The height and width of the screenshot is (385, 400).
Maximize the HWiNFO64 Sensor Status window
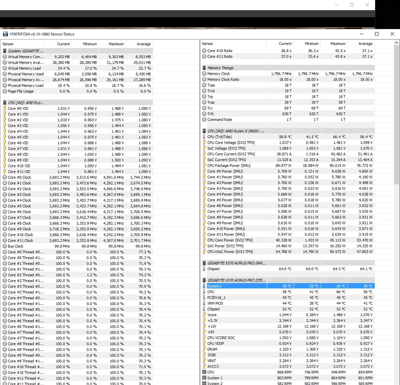pos(377,34)
